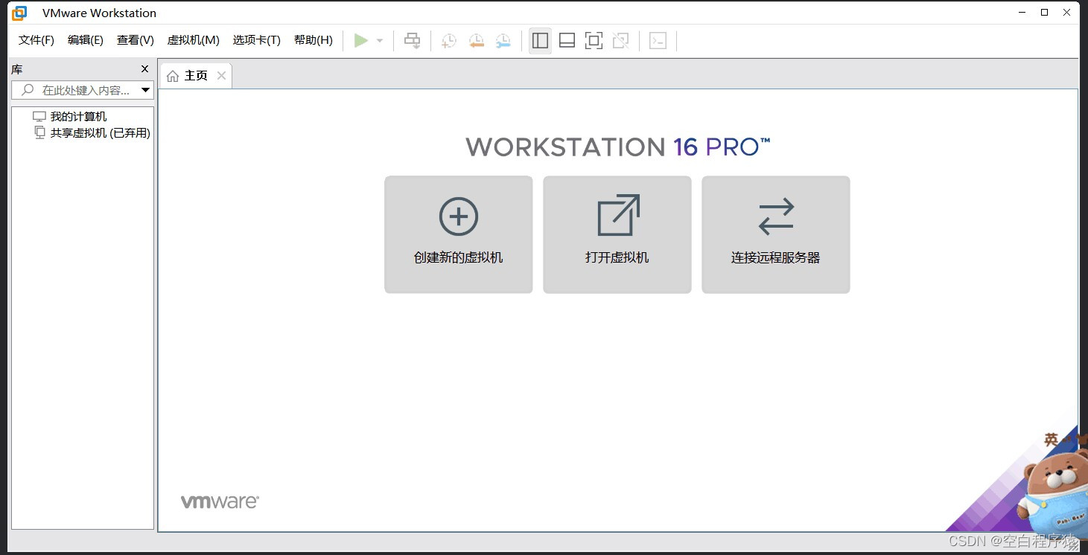Click the vmware logo at bottom left
Screen dimensions: 1088x555
tap(220, 501)
